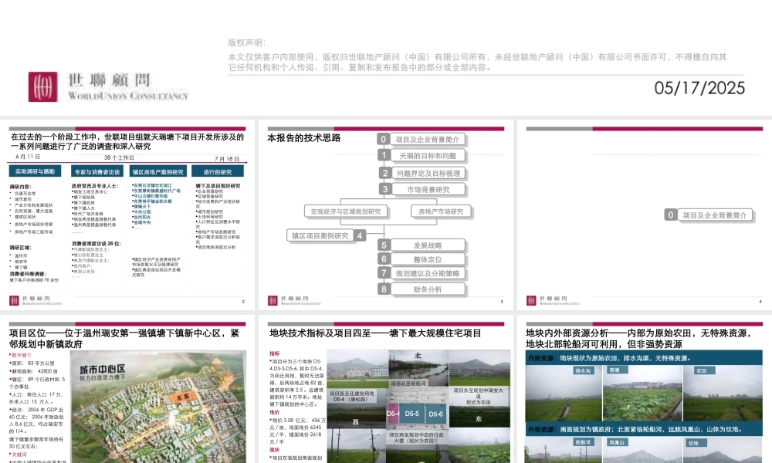
Task: Click step 0 项目及企业背景简介 on slide 3
Action: pyautogui.click(x=422, y=140)
